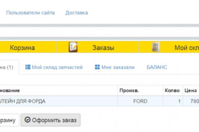Select the cart tab showing (1)
Image resolution: width=199 pixels, height=132 pixels.
7,67
